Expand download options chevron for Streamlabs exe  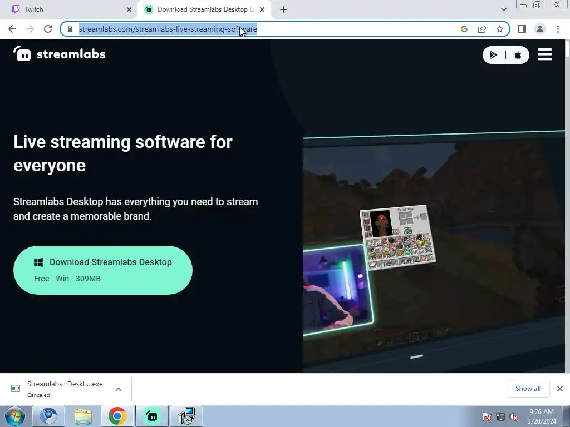tap(119, 389)
